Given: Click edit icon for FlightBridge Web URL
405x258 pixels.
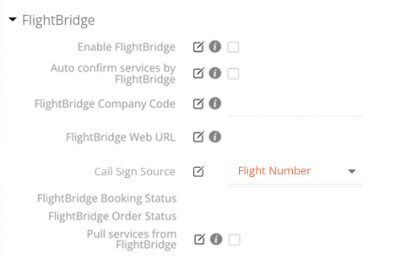Looking at the screenshot, I should 198,137.
